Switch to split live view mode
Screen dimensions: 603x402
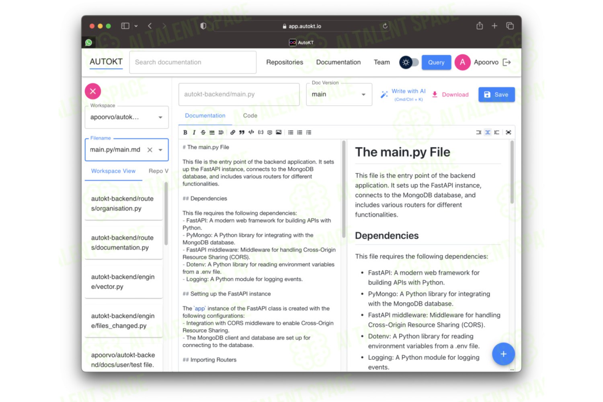pos(488,132)
